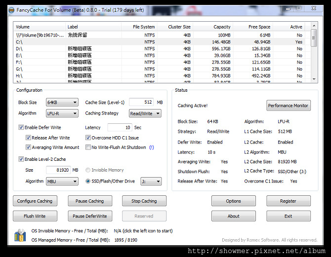Select the H:\ volume row
The height and width of the screenshot is (257, 331).
162,75
